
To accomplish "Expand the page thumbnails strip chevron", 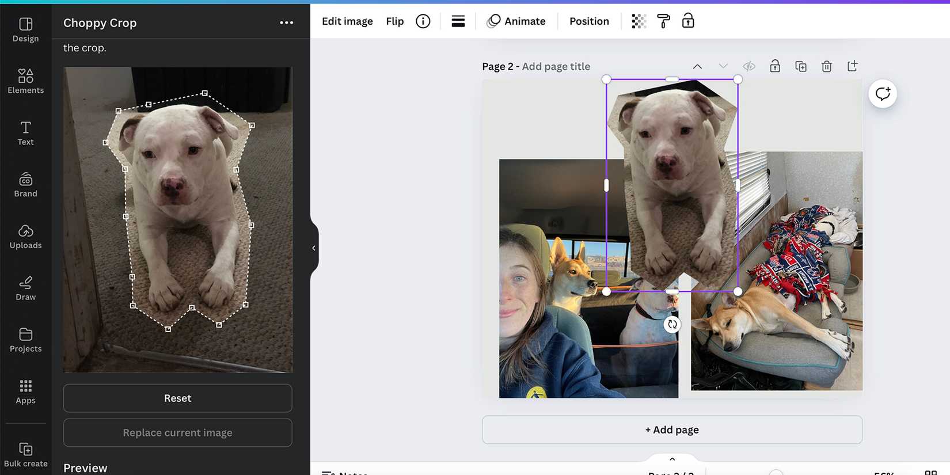I will coord(672,459).
